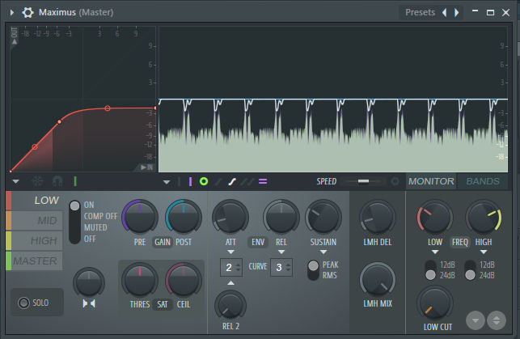Toggle the green bar icon under the envelope
Screen dimensions: 520x339
click(x=75, y=181)
